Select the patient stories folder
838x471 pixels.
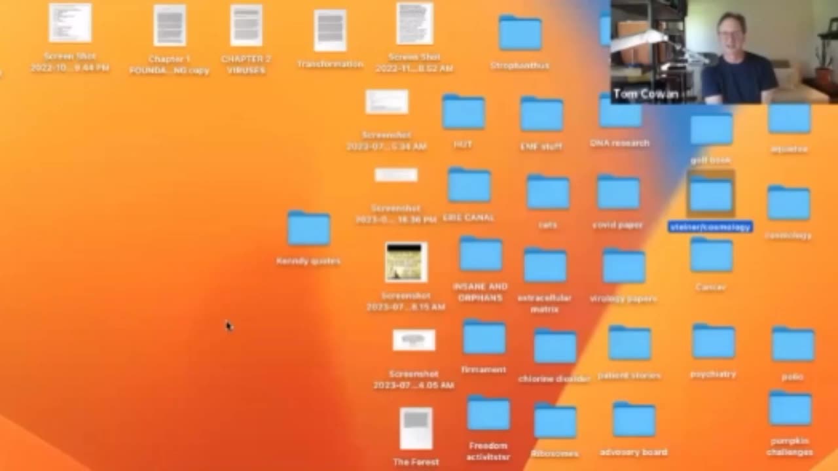(x=630, y=343)
